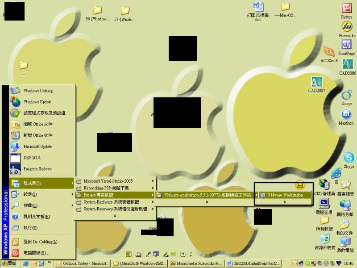Click the microphone icon on the IME bar
The image size is (357, 268).
tap(148, 254)
